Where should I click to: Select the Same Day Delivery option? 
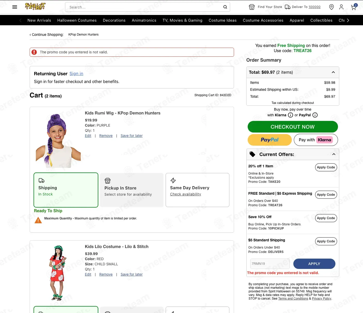click(197, 190)
